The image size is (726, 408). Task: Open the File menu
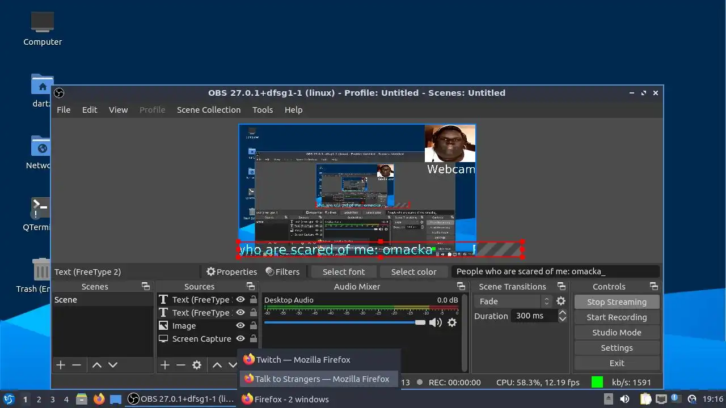(64, 110)
